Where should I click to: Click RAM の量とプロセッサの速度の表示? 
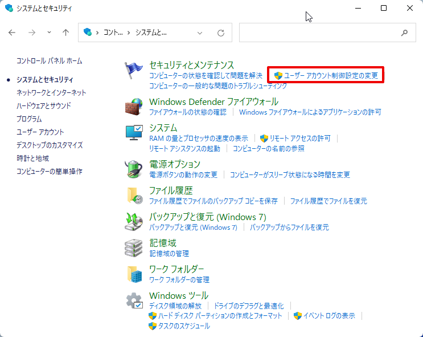[x=199, y=139]
